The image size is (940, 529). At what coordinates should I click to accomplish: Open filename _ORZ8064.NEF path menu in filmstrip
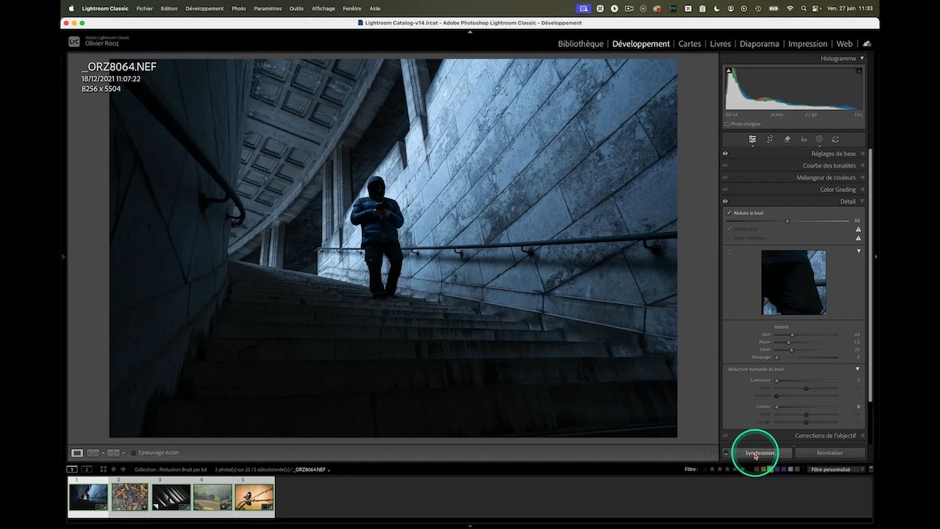point(312,469)
